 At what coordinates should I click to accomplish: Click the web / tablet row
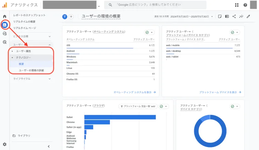coord(203,57)
